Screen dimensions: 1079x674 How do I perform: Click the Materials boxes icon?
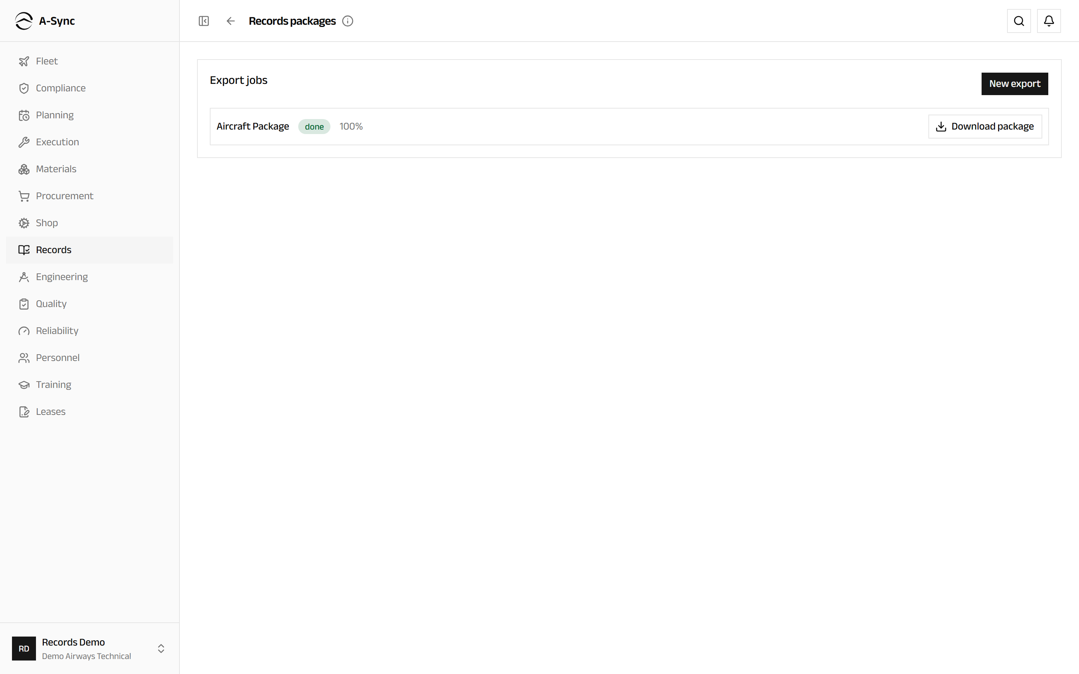24,169
